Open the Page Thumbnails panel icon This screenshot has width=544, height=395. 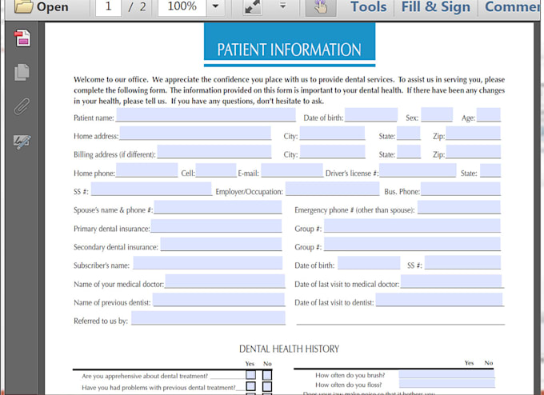coord(22,72)
